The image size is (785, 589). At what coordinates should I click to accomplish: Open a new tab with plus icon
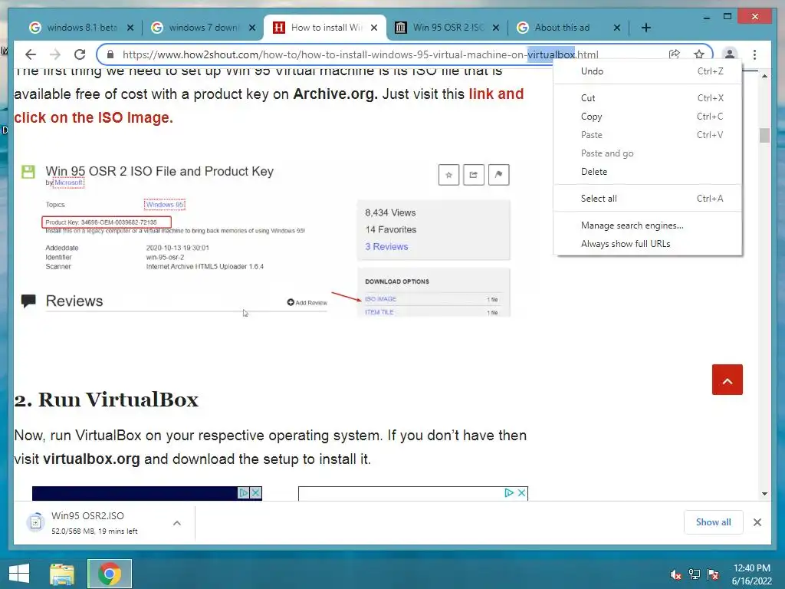click(645, 28)
